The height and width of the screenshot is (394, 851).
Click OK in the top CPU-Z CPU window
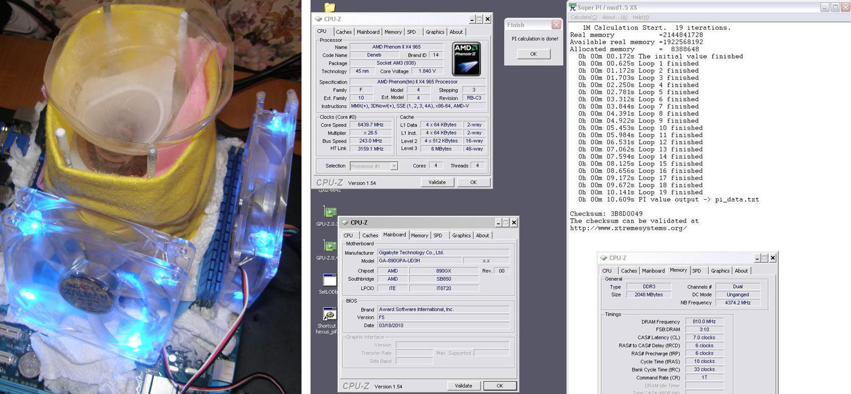[473, 182]
